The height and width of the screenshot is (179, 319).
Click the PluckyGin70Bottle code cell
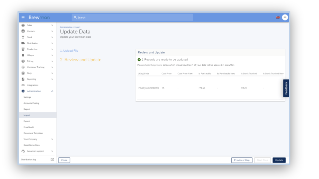point(149,88)
